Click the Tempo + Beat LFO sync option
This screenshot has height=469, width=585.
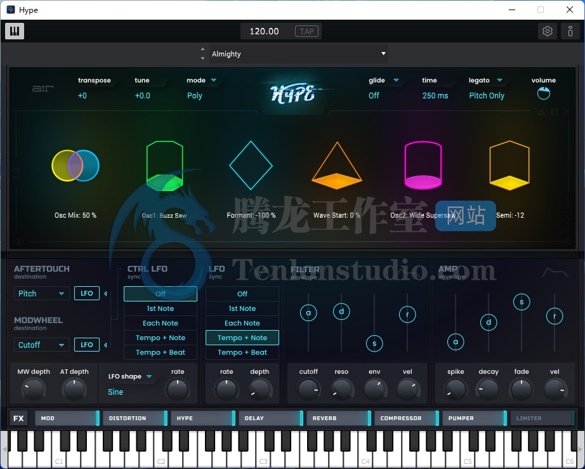click(242, 352)
